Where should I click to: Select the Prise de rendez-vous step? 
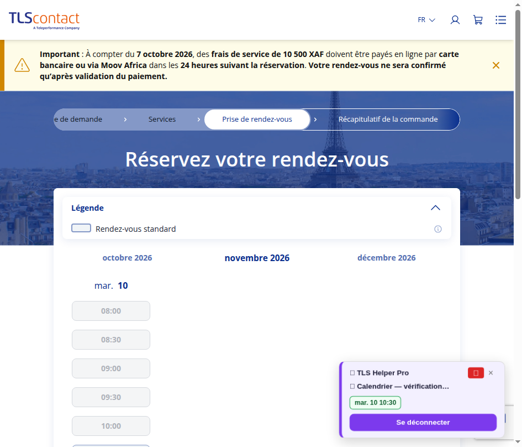click(x=257, y=119)
